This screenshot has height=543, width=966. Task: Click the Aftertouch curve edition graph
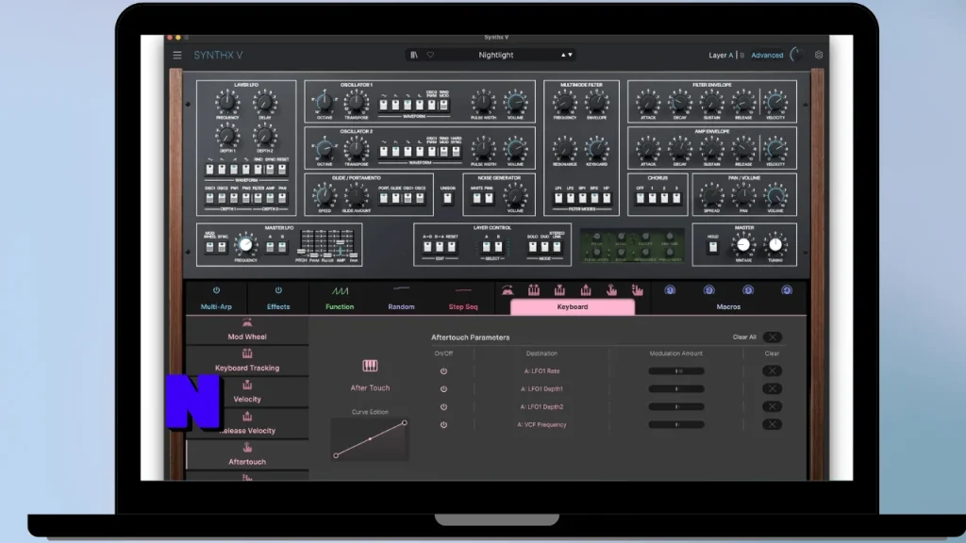370,439
